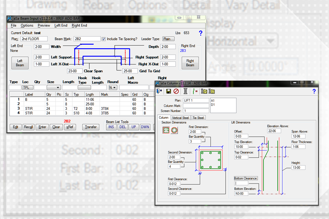
Task: Select D1 in the column list
Action: pyautogui.click(x=213, y=105)
